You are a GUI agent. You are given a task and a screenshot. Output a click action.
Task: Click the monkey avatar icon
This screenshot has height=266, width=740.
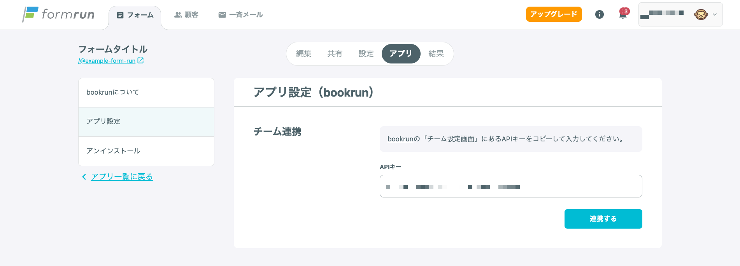click(x=701, y=15)
